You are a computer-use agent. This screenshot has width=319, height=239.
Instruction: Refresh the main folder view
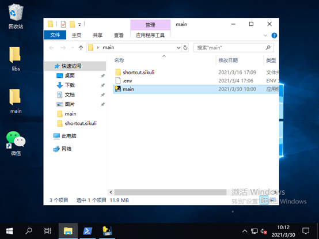pyautogui.click(x=185, y=48)
